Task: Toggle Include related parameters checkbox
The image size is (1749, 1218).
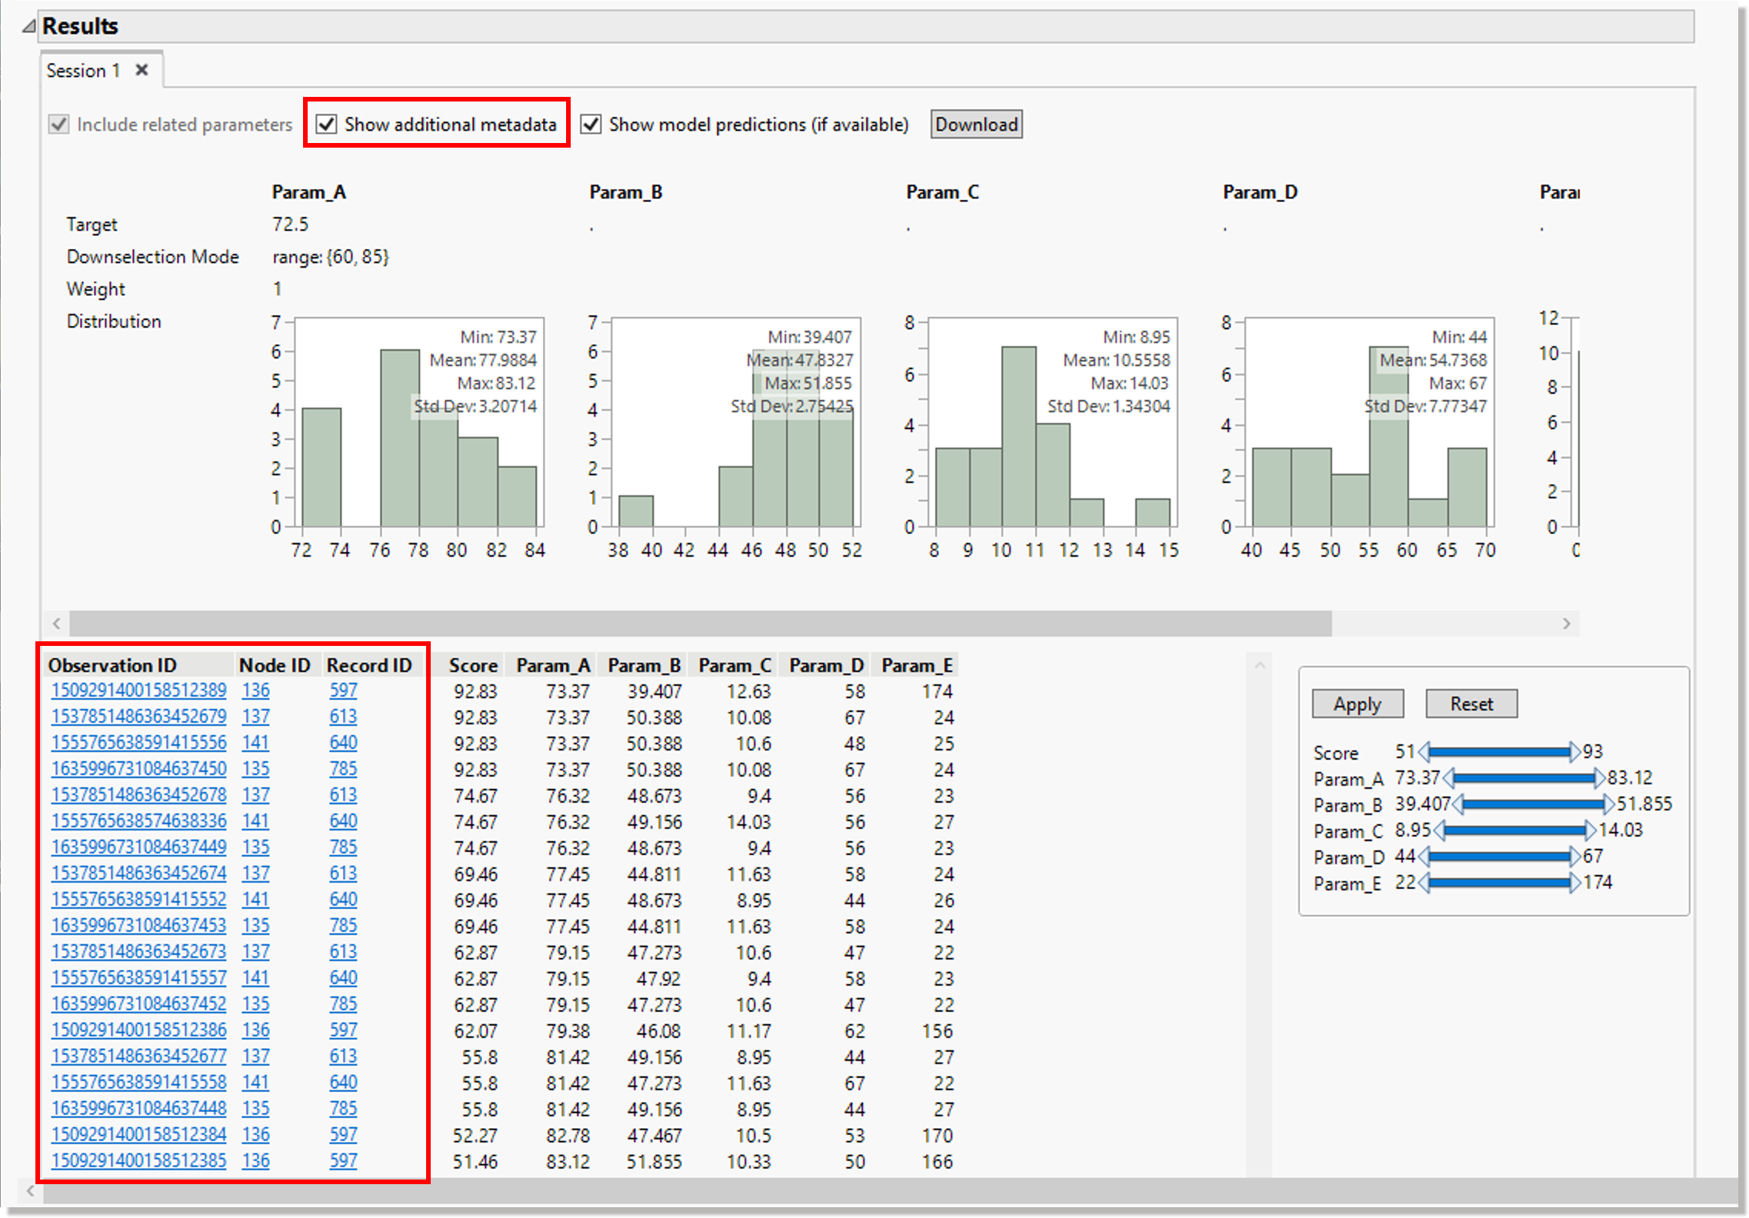Action: [x=58, y=125]
